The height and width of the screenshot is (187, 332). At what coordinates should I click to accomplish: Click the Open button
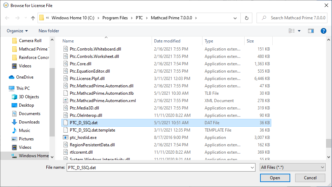[x=275, y=178]
